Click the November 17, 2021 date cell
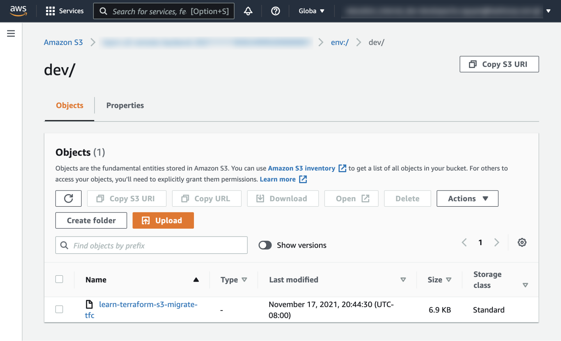Image resolution: width=561 pixels, height=341 pixels. pyautogui.click(x=331, y=310)
